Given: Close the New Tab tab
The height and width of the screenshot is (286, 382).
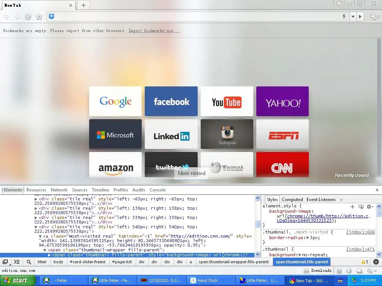Looking at the screenshot, I should tap(71, 5).
